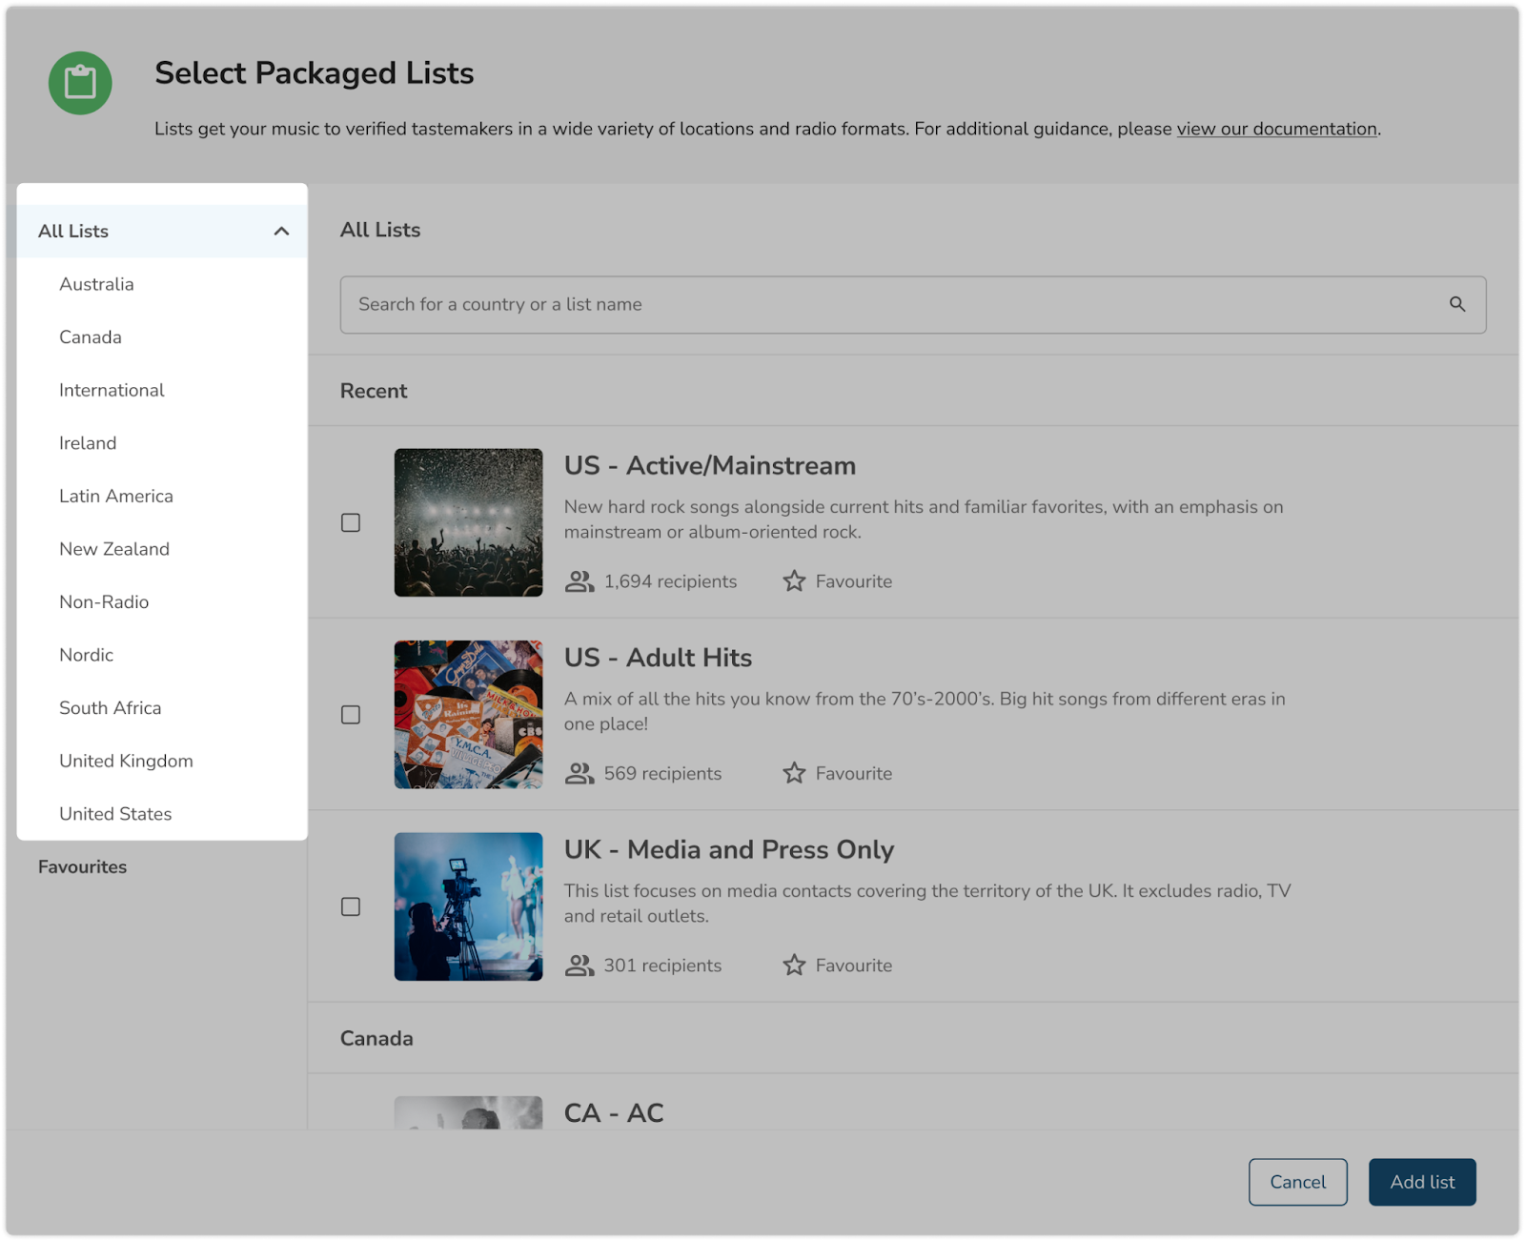
Task: Click the search magnifier icon
Action: coord(1456,304)
